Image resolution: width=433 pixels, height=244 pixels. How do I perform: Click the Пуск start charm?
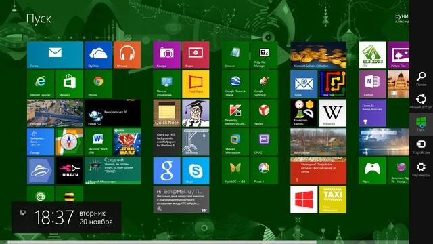coord(421,124)
